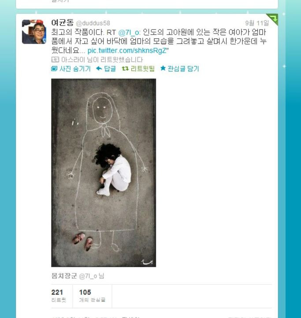Image resolution: width=301 pixels, height=318 pixels.
Task: Open 여균동's profile picture avatar
Action: click(x=34, y=32)
